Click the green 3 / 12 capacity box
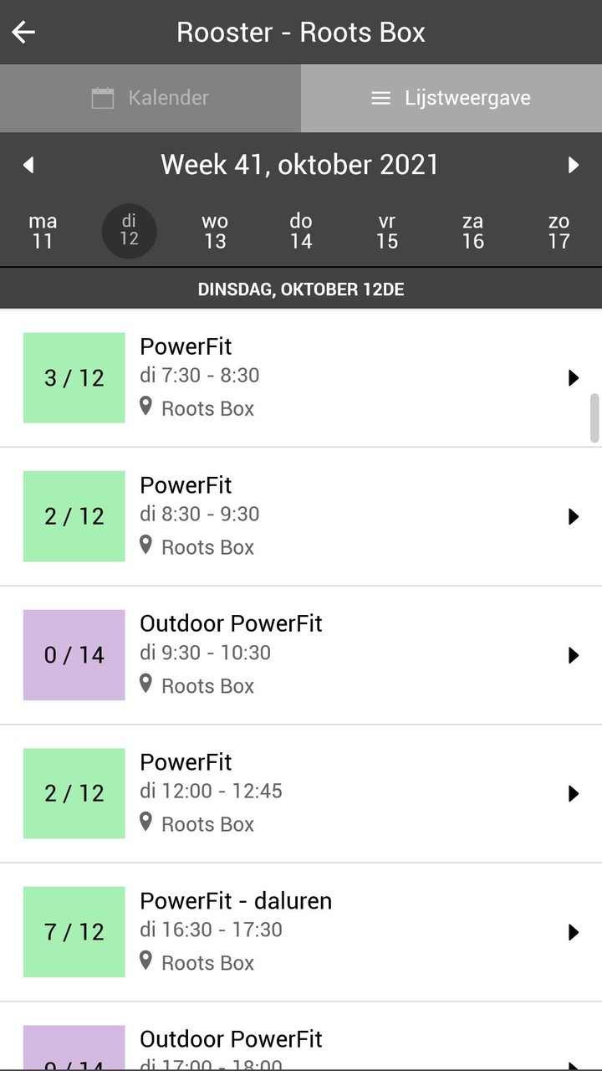Image resolution: width=602 pixels, height=1071 pixels. 74,378
